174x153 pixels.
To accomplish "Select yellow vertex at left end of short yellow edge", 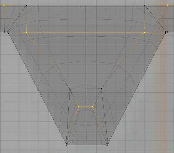I will 78,107.
